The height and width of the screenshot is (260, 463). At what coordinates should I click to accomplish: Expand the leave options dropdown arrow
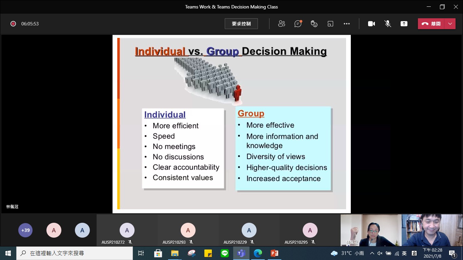450,24
